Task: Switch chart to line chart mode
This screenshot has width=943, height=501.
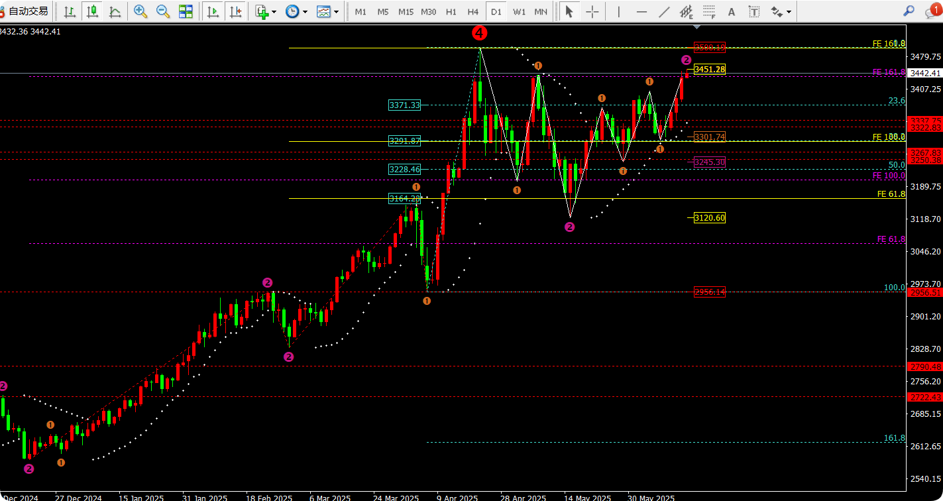Action: pyautogui.click(x=115, y=11)
